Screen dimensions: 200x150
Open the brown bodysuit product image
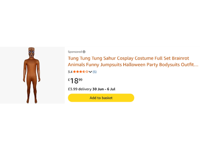click(32, 75)
